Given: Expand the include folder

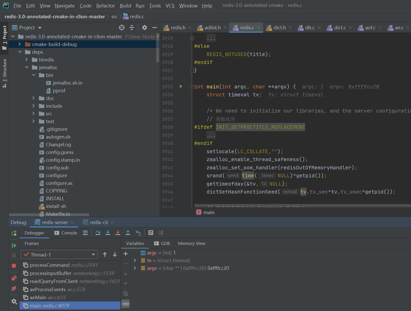Looking at the screenshot, I should point(33,106).
